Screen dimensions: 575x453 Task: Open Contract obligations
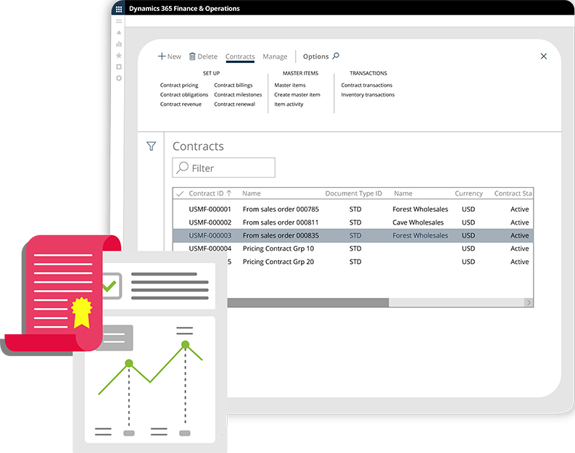tap(184, 94)
